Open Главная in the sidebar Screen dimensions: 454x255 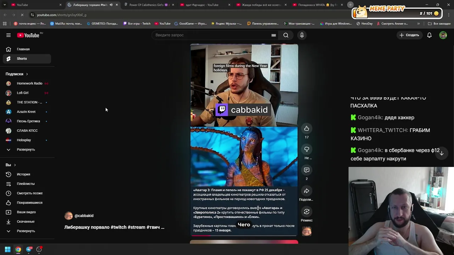coord(27,49)
